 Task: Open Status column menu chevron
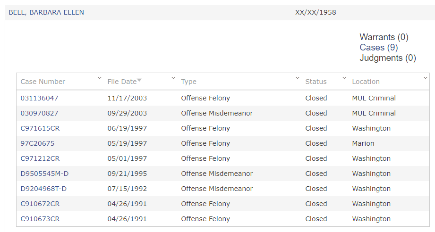click(344, 78)
